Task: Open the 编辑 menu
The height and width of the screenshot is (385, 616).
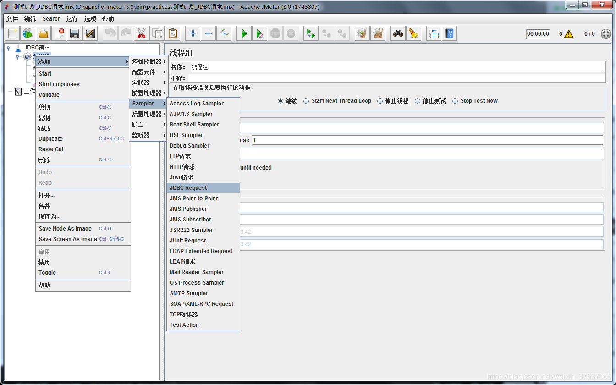Action: coord(30,19)
